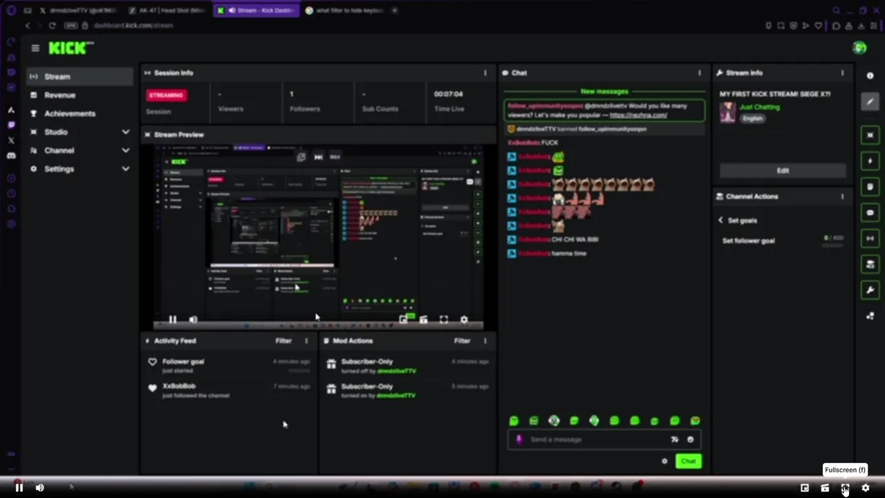Open Mod Actions panel three-dot menu
Viewport: 885px width, 498px height.
pos(485,340)
